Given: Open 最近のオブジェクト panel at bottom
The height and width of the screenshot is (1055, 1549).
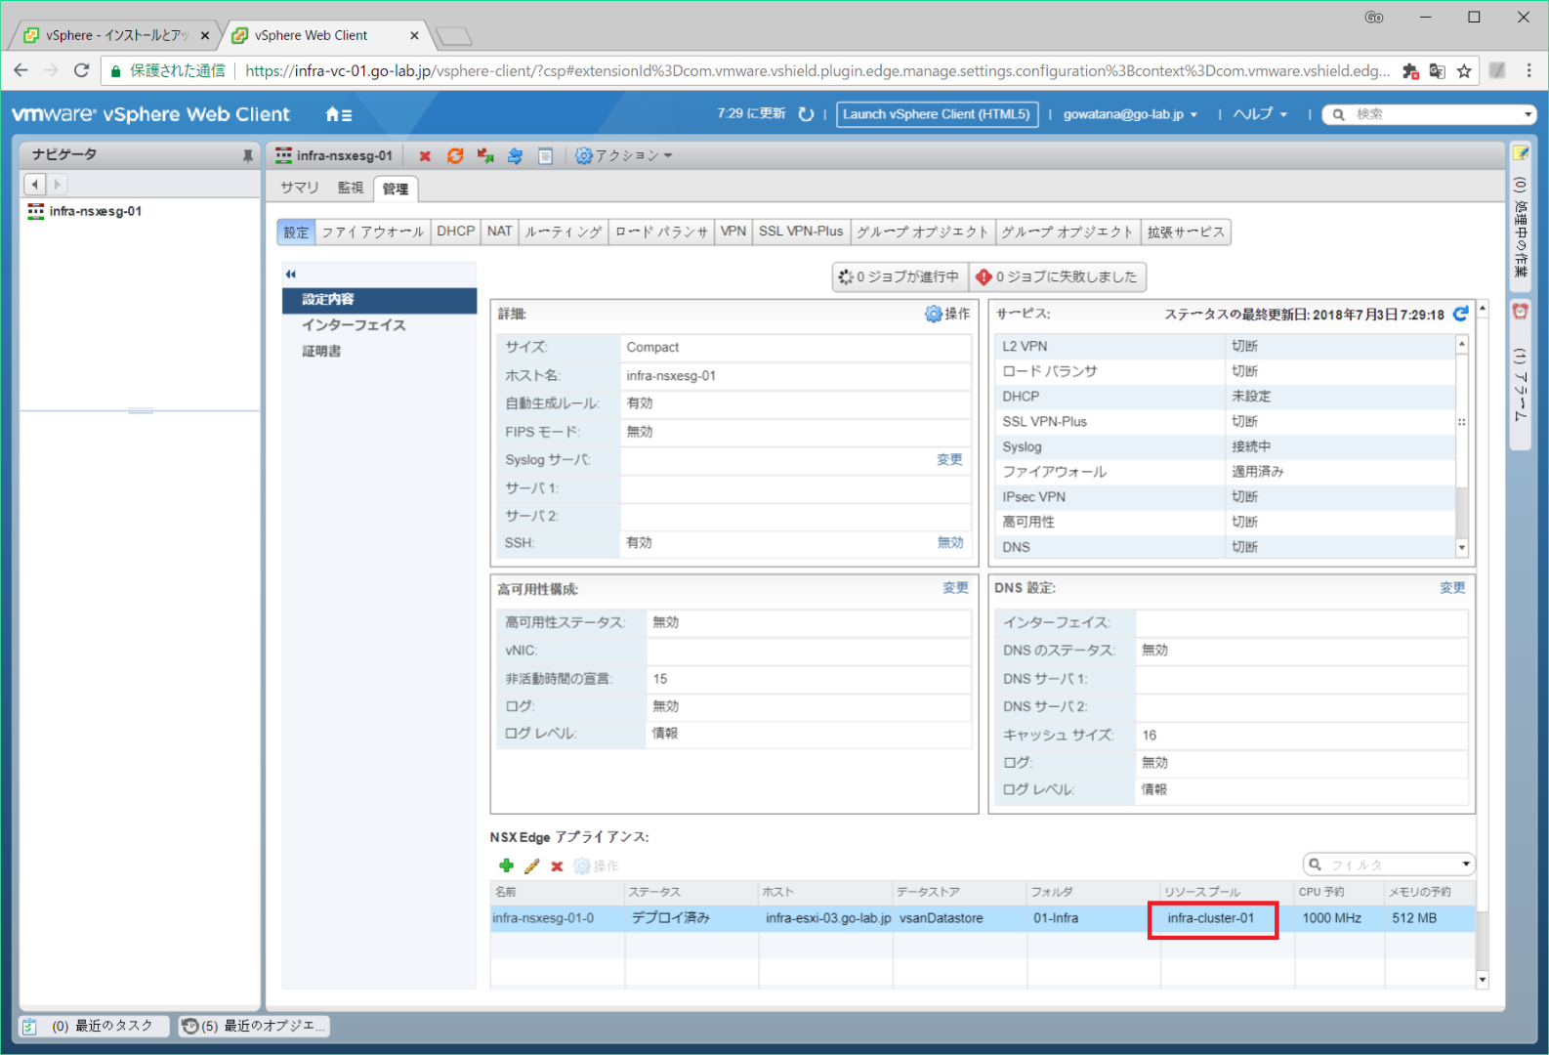Looking at the screenshot, I should 254,1026.
